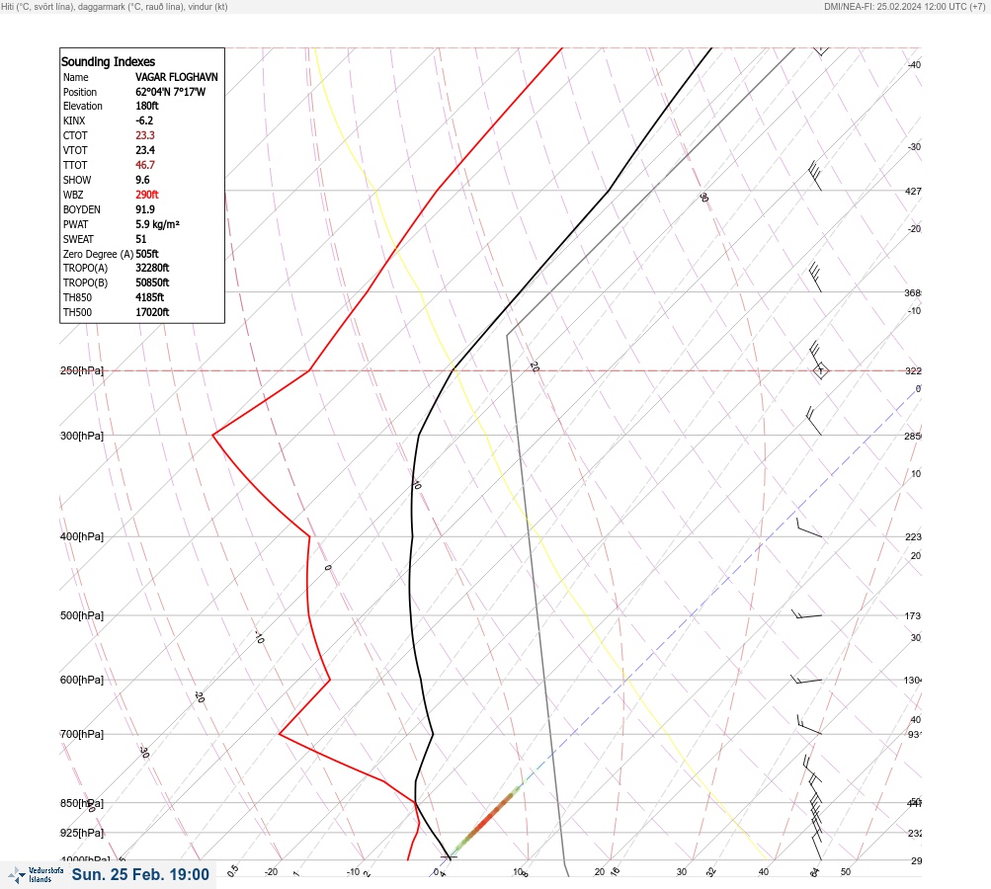
Task: Click the wind barb at 500 hPa level
Action: (806, 614)
